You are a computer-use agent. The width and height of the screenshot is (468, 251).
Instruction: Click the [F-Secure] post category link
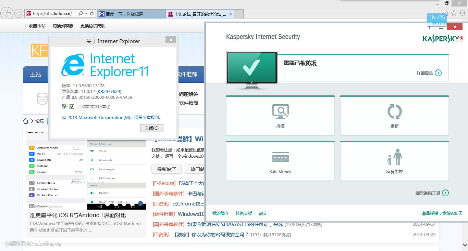[164, 183]
